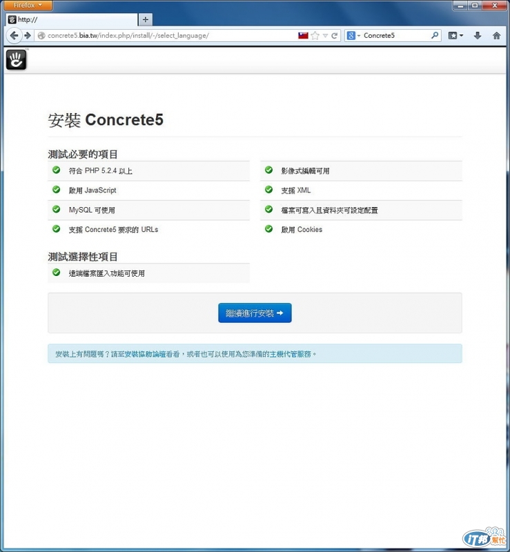Open the orange Firefox menu button
This screenshot has width=510, height=552.
[28, 5]
